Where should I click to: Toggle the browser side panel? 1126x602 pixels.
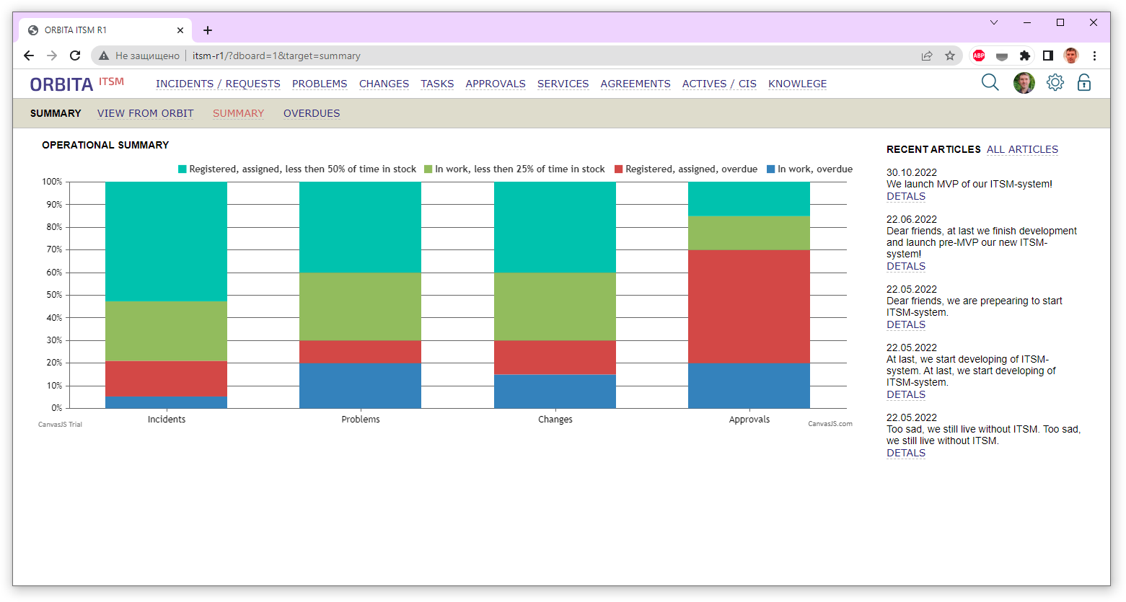pos(1048,56)
